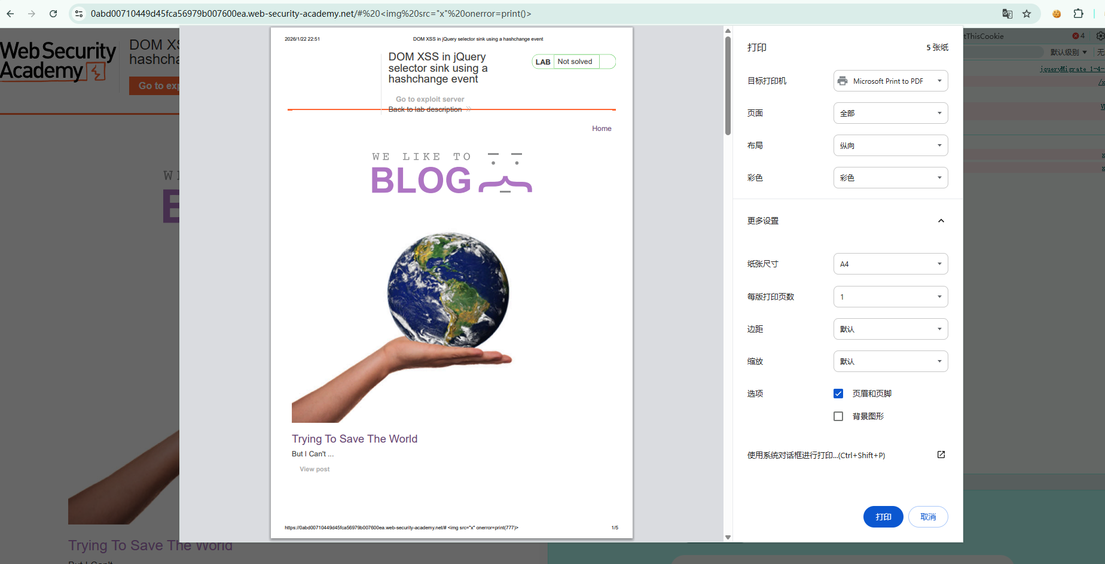Open print using system dialog external-link icon

[x=941, y=455]
